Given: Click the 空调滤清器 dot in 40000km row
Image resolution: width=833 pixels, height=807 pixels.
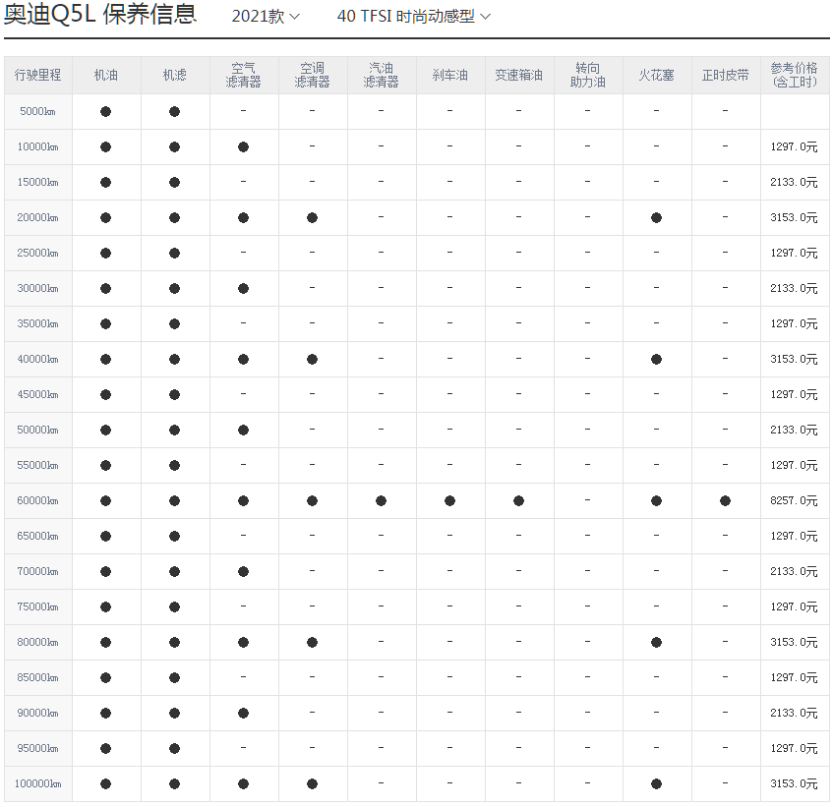Looking at the screenshot, I should click(313, 360).
